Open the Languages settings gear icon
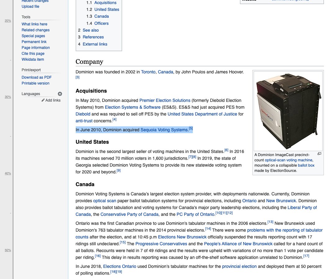This screenshot has width=331, height=279. (x=60, y=94)
